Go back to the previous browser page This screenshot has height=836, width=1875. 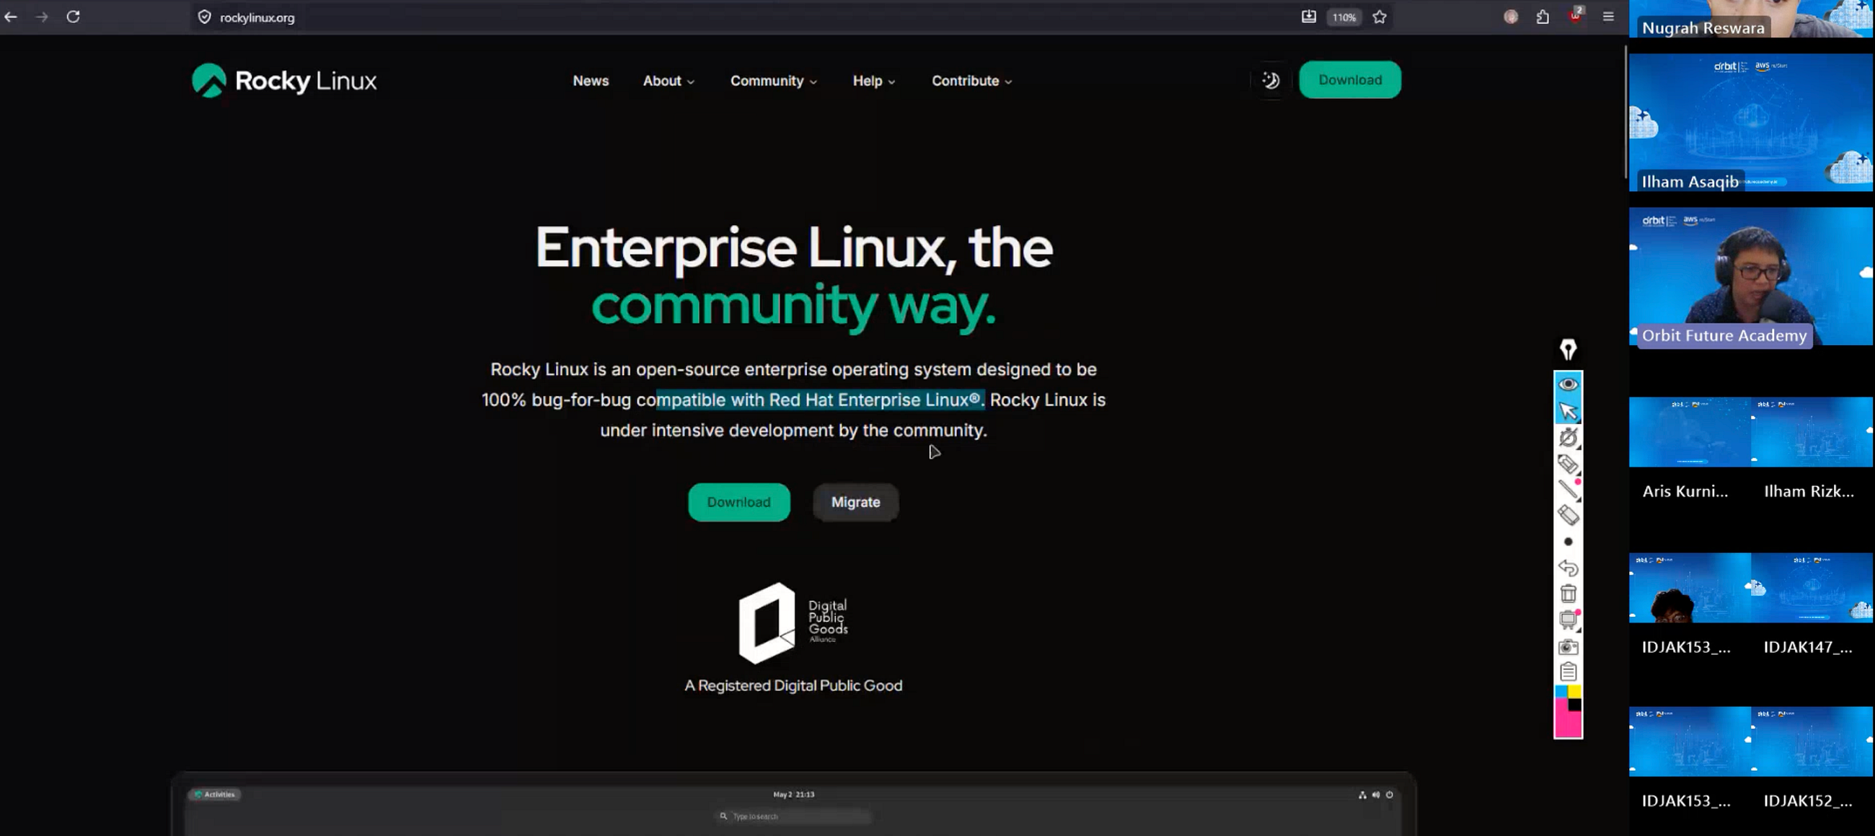pyautogui.click(x=11, y=17)
